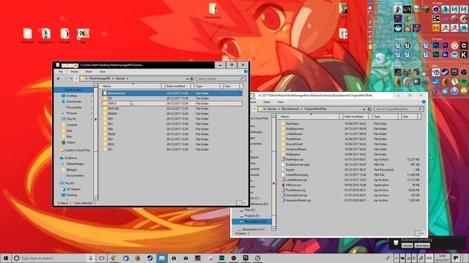469x263 pixels.
Task: Open the File tab in the Games window
Action: click(60, 72)
